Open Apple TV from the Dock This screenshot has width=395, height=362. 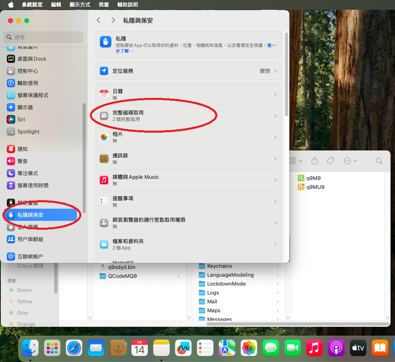pos(358,348)
